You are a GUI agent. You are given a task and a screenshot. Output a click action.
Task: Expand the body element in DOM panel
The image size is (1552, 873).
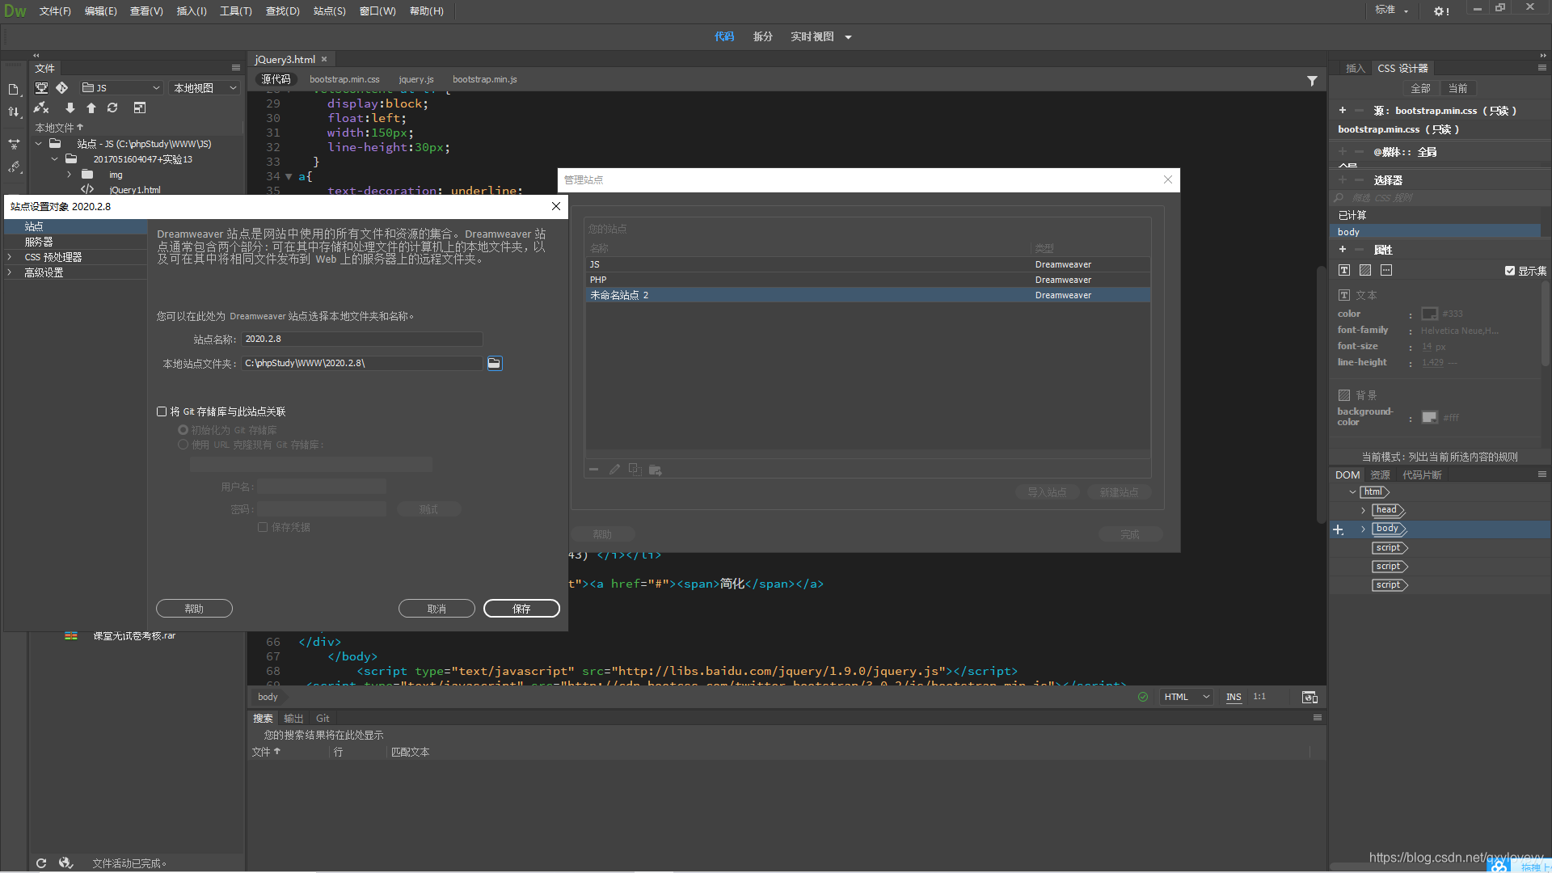1364,528
